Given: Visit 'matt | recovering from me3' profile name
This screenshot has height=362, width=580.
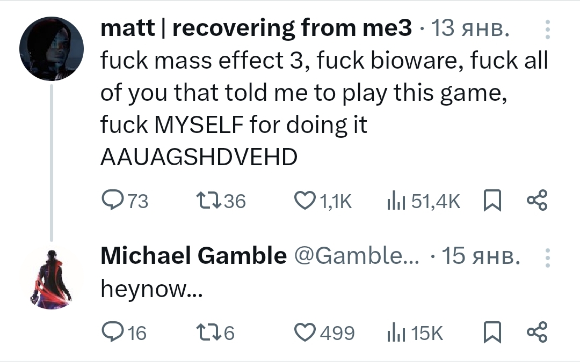Looking at the screenshot, I should pyautogui.click(x=256, y=28).
